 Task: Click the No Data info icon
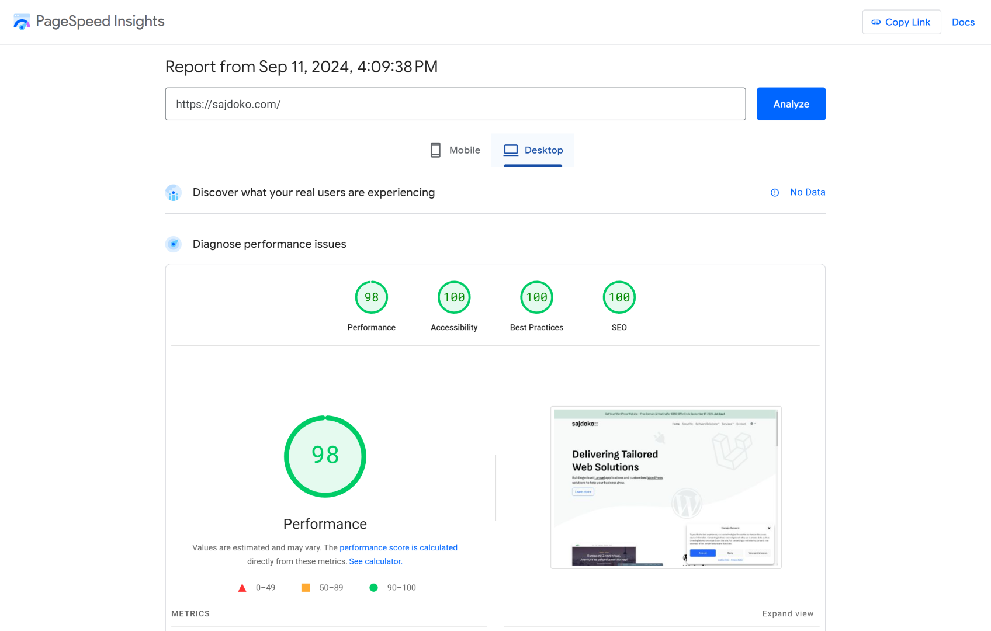775,193
